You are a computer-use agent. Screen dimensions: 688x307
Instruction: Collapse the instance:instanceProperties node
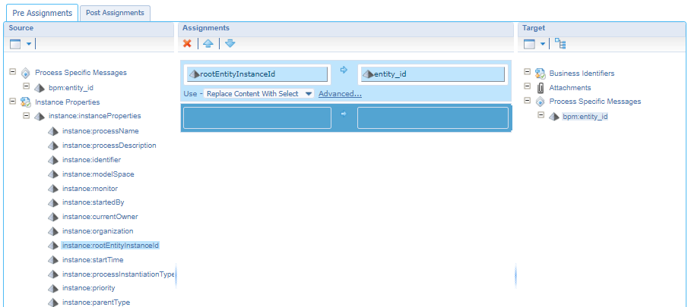(x=27, y=115)
